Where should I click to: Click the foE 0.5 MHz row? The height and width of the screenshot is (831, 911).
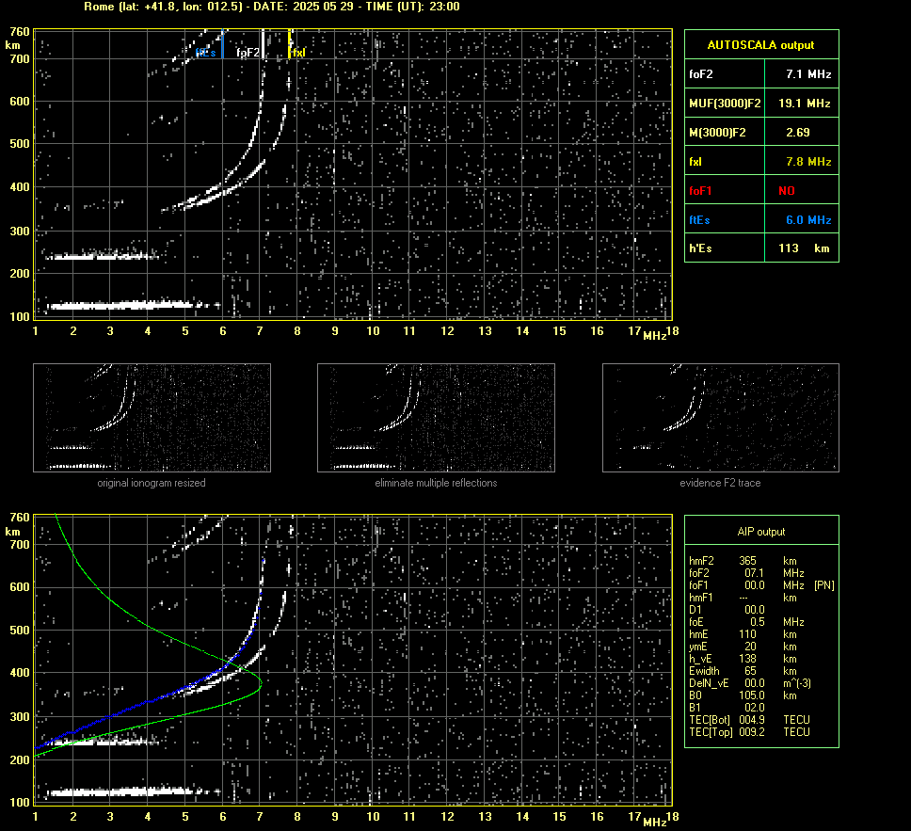(746, 622)
